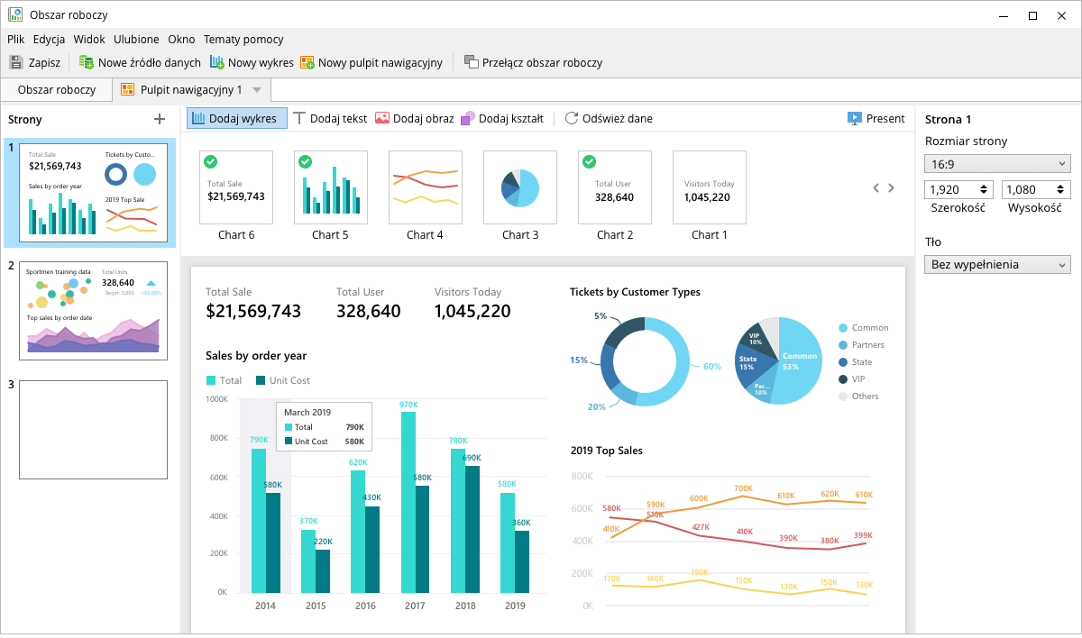
Task: Pick the Chart 3 pie chart thumbnail
Action: (x=520, y=187)
